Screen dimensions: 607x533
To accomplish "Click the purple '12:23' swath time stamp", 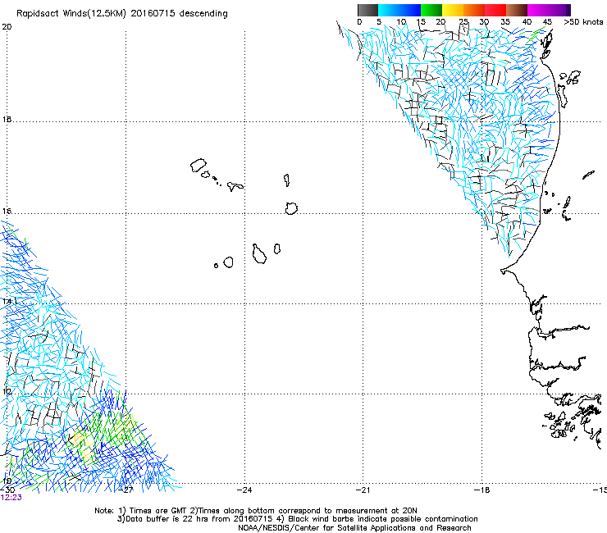I will (x=11, y=498).
